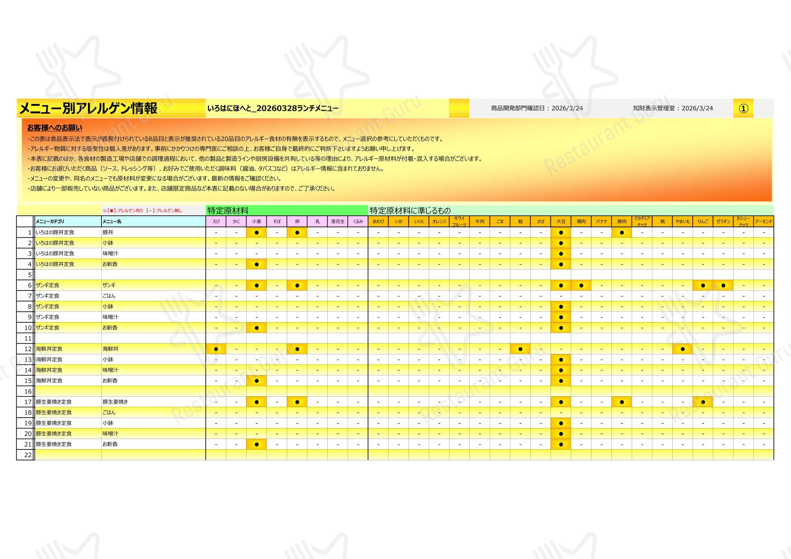The height and width of the screenshot is (559, 791).
Task: Click 小鉢 in row 8
Action: click(x=108, y=306)
